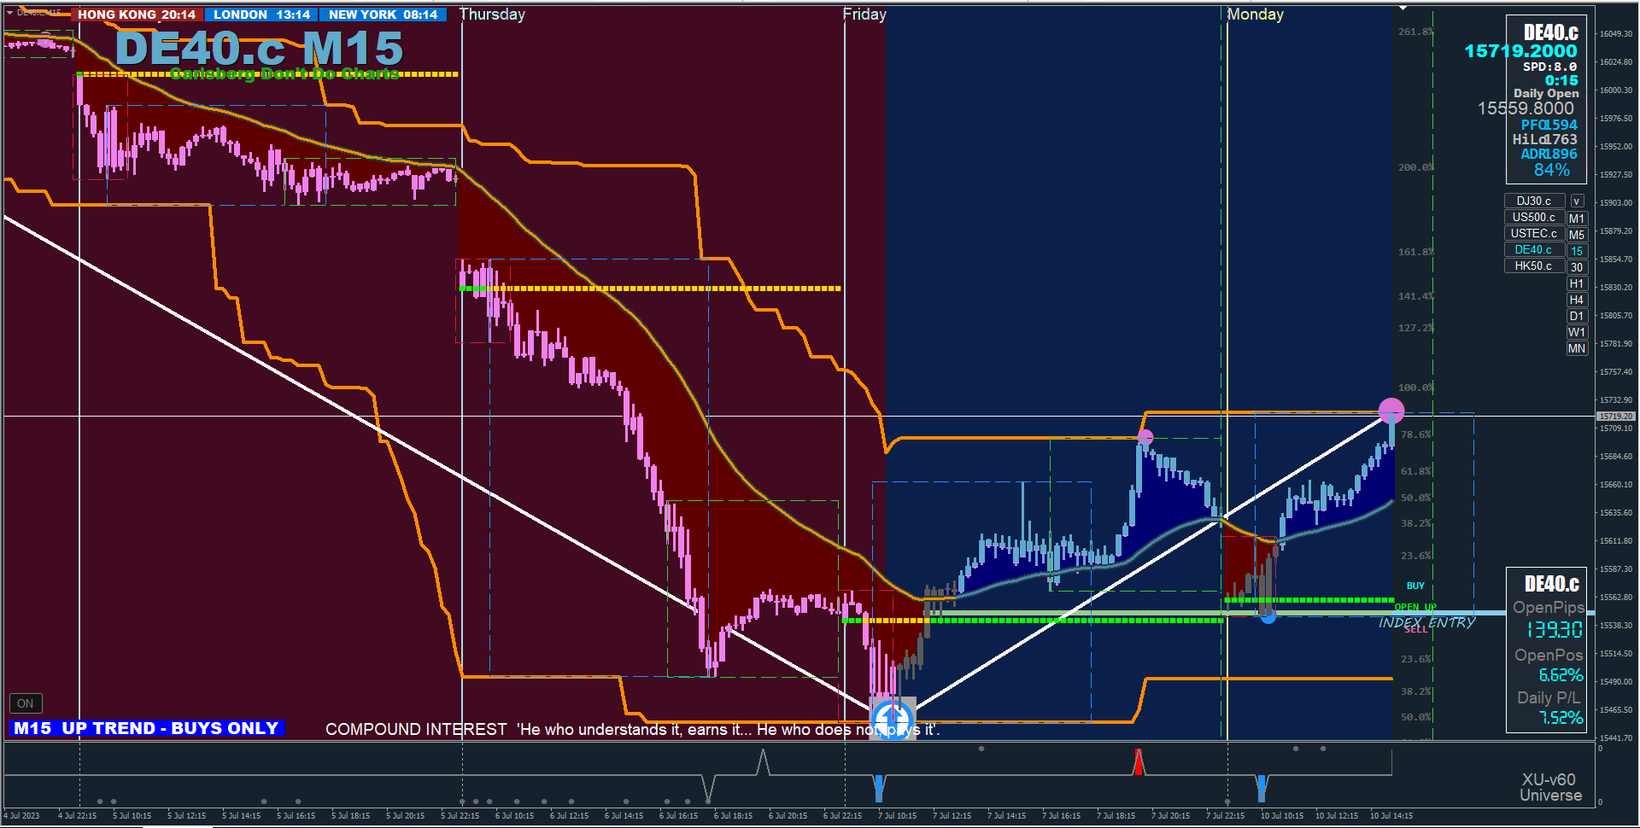Click the red spike in the XU-v60 indicator window

[1139, 761]
